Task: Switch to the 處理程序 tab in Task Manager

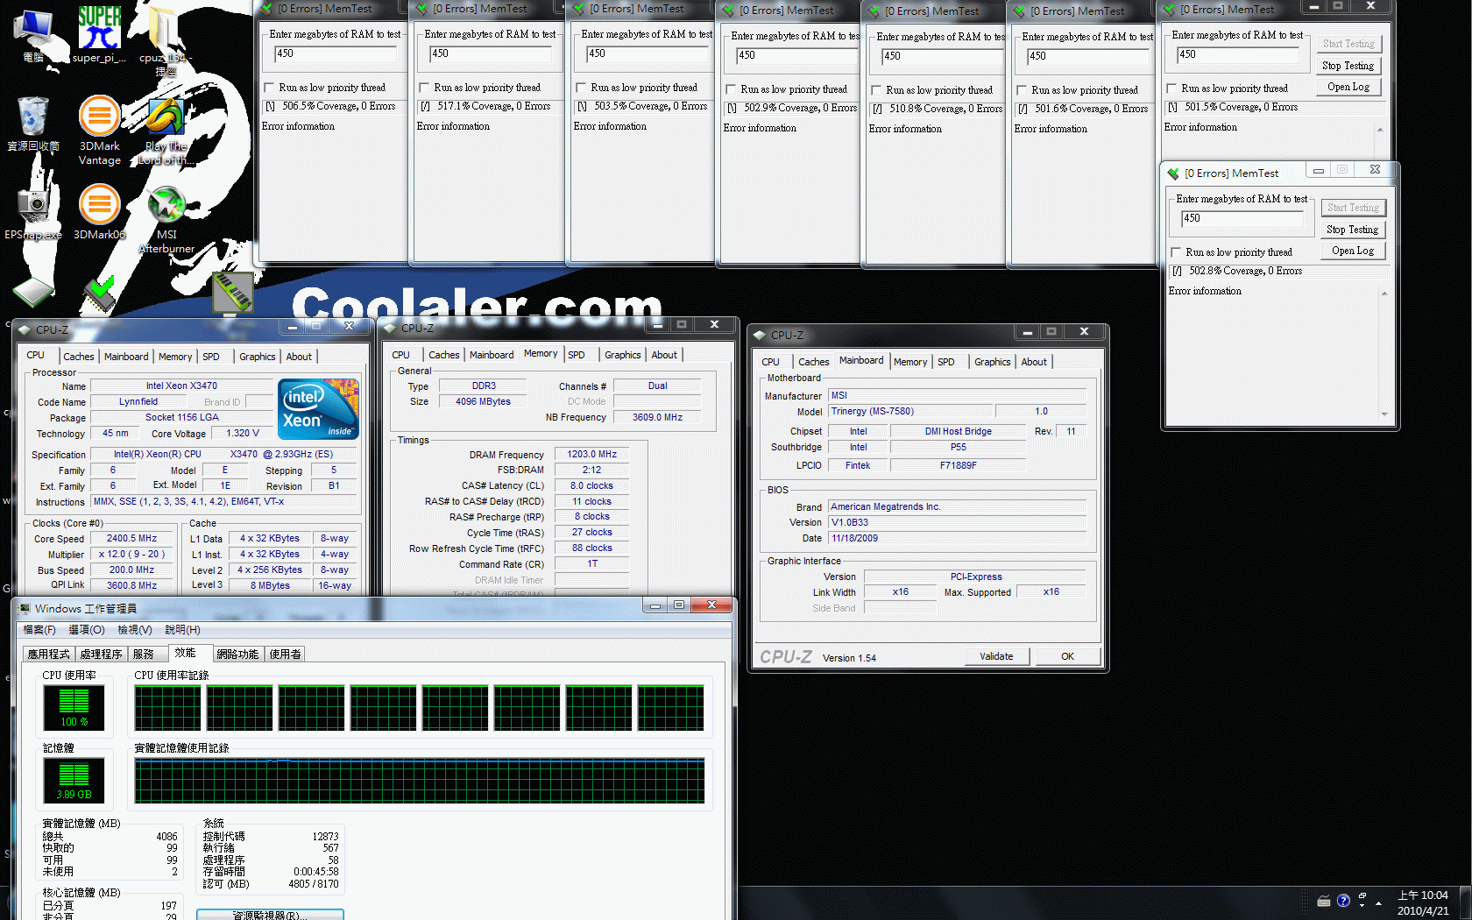Action: coord(101,654)
